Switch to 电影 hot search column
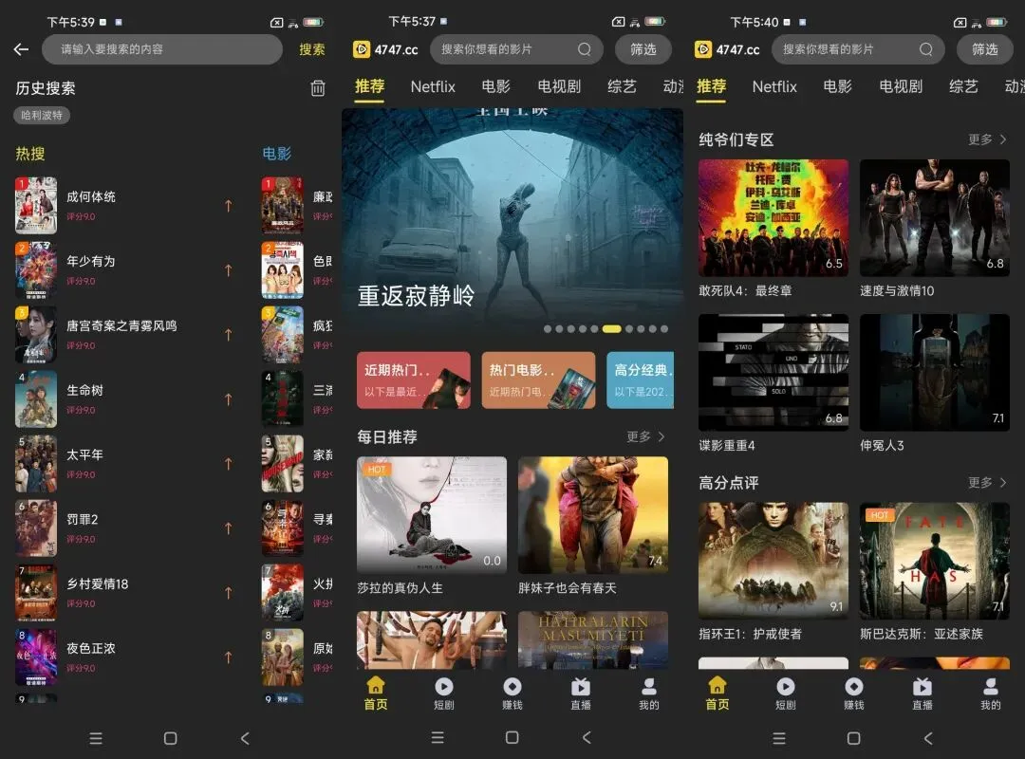The width and height of the screenshot is (1025, 759). tap(276, 154)
